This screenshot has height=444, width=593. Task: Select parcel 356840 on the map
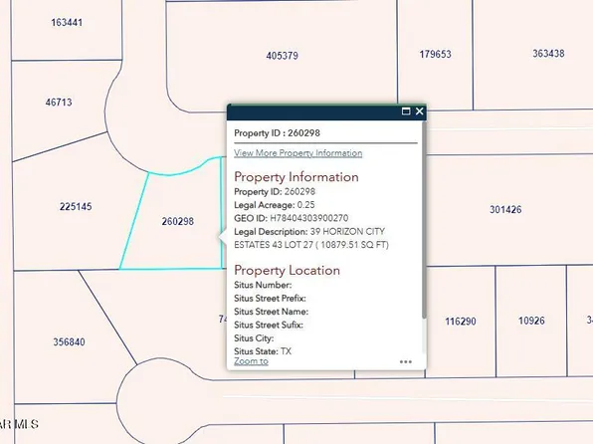coord(69,342)
